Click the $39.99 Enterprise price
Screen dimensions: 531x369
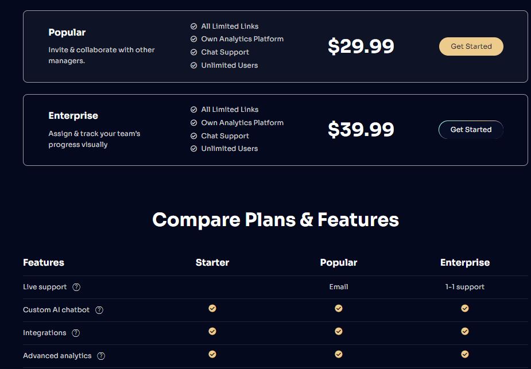click(x=361, y=130)
